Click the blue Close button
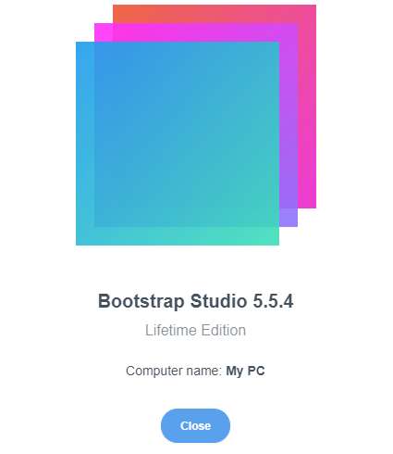This screenshot has height=454, width=393. coord(195,425)
